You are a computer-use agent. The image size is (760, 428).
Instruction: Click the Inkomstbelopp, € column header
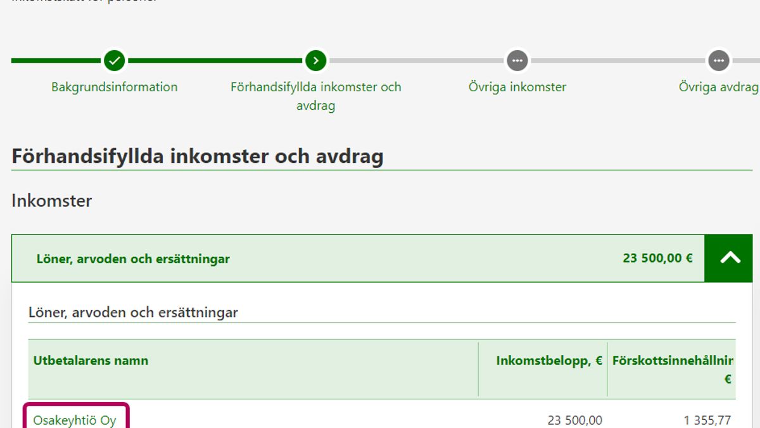click(x=548, y=361)
